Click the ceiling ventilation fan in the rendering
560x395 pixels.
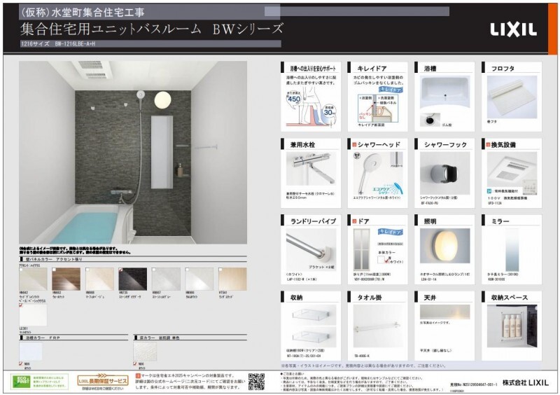coord(94,69)
